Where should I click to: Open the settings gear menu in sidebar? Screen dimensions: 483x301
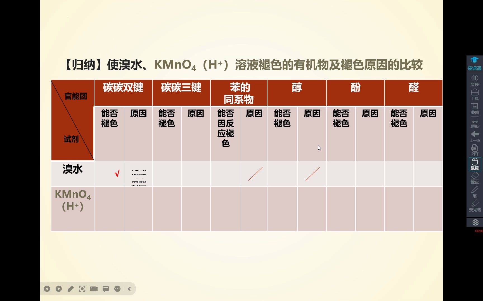[x=475, y=222]
